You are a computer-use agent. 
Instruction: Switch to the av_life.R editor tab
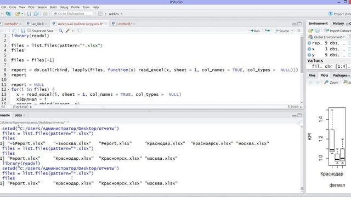[38, 24]
